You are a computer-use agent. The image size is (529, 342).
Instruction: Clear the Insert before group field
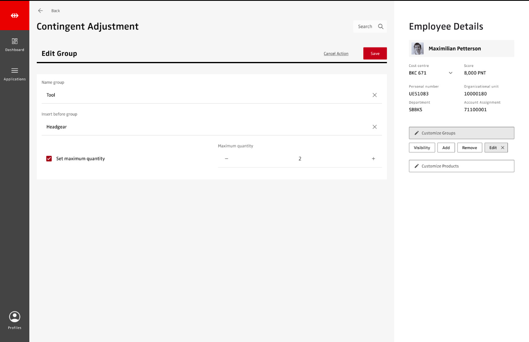[x=374, y=127]
